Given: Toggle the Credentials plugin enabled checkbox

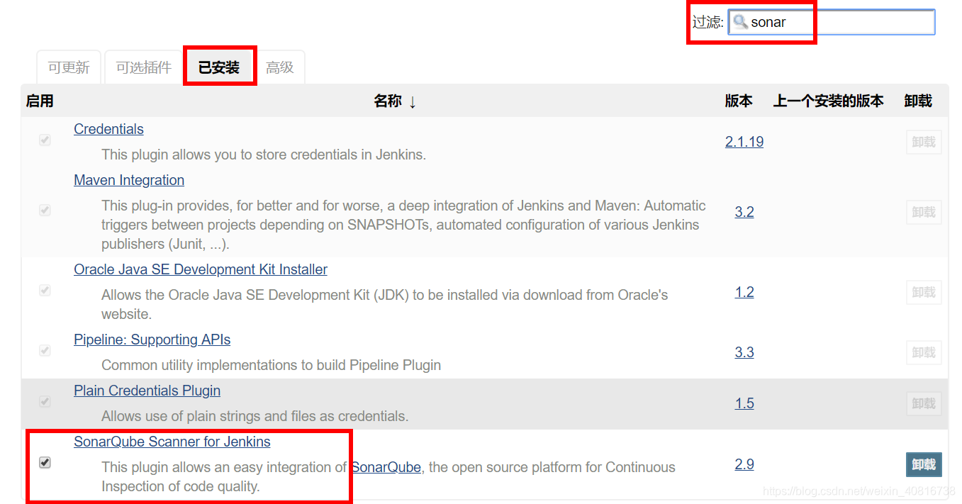Looking at the screenshot, I should [x=45, y=140].
